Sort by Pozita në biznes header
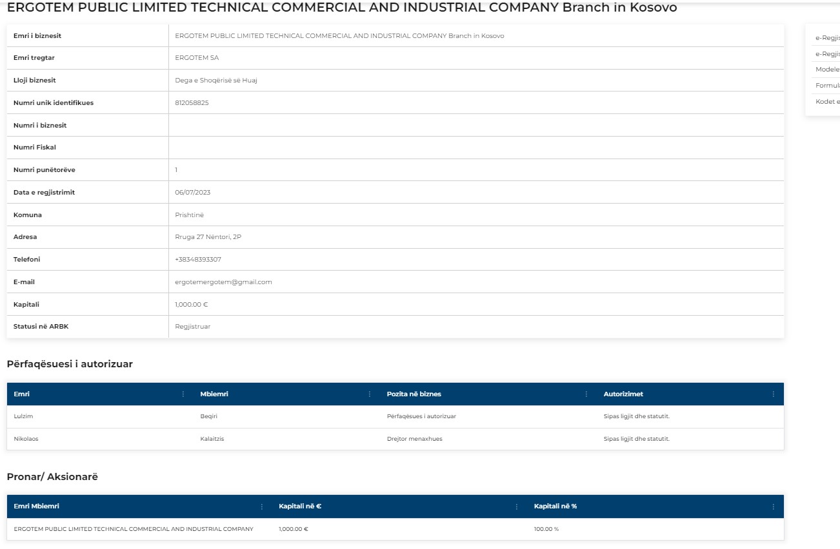840x549 pixels. point(414,394)
